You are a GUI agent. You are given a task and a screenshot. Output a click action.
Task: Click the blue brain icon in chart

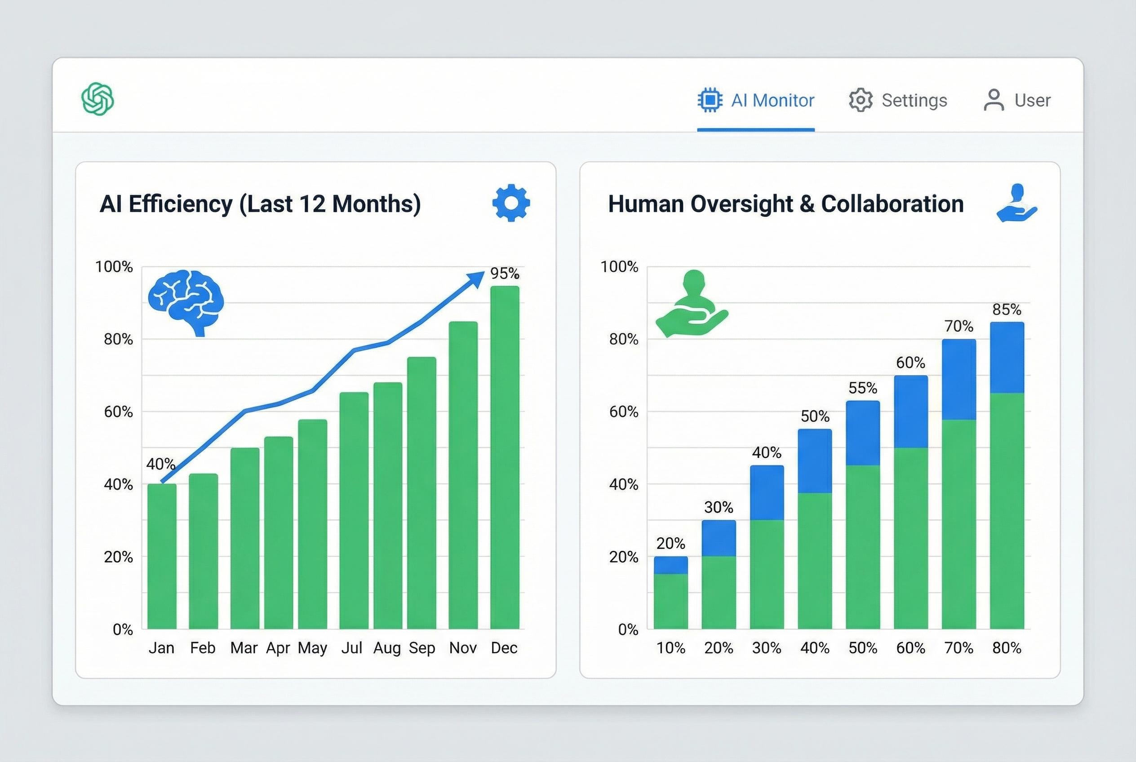[186, 302]
